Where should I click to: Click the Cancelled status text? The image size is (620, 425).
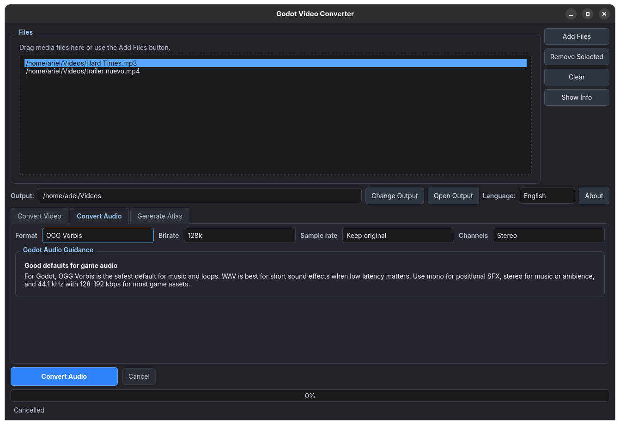pyautogui.click(x=29, y=410)
